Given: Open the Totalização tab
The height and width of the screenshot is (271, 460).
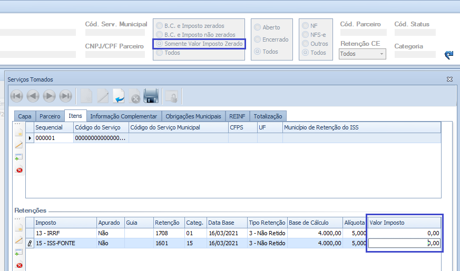Looking at the screenshot, I should click(x=268, y=116).
